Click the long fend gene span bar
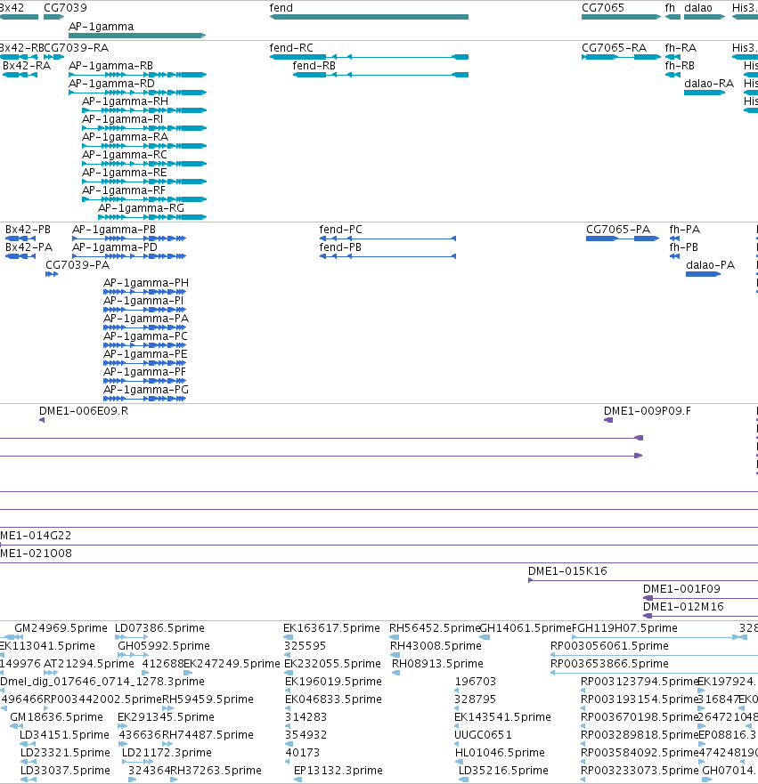 pyautogui.click(x=370, y=17)
